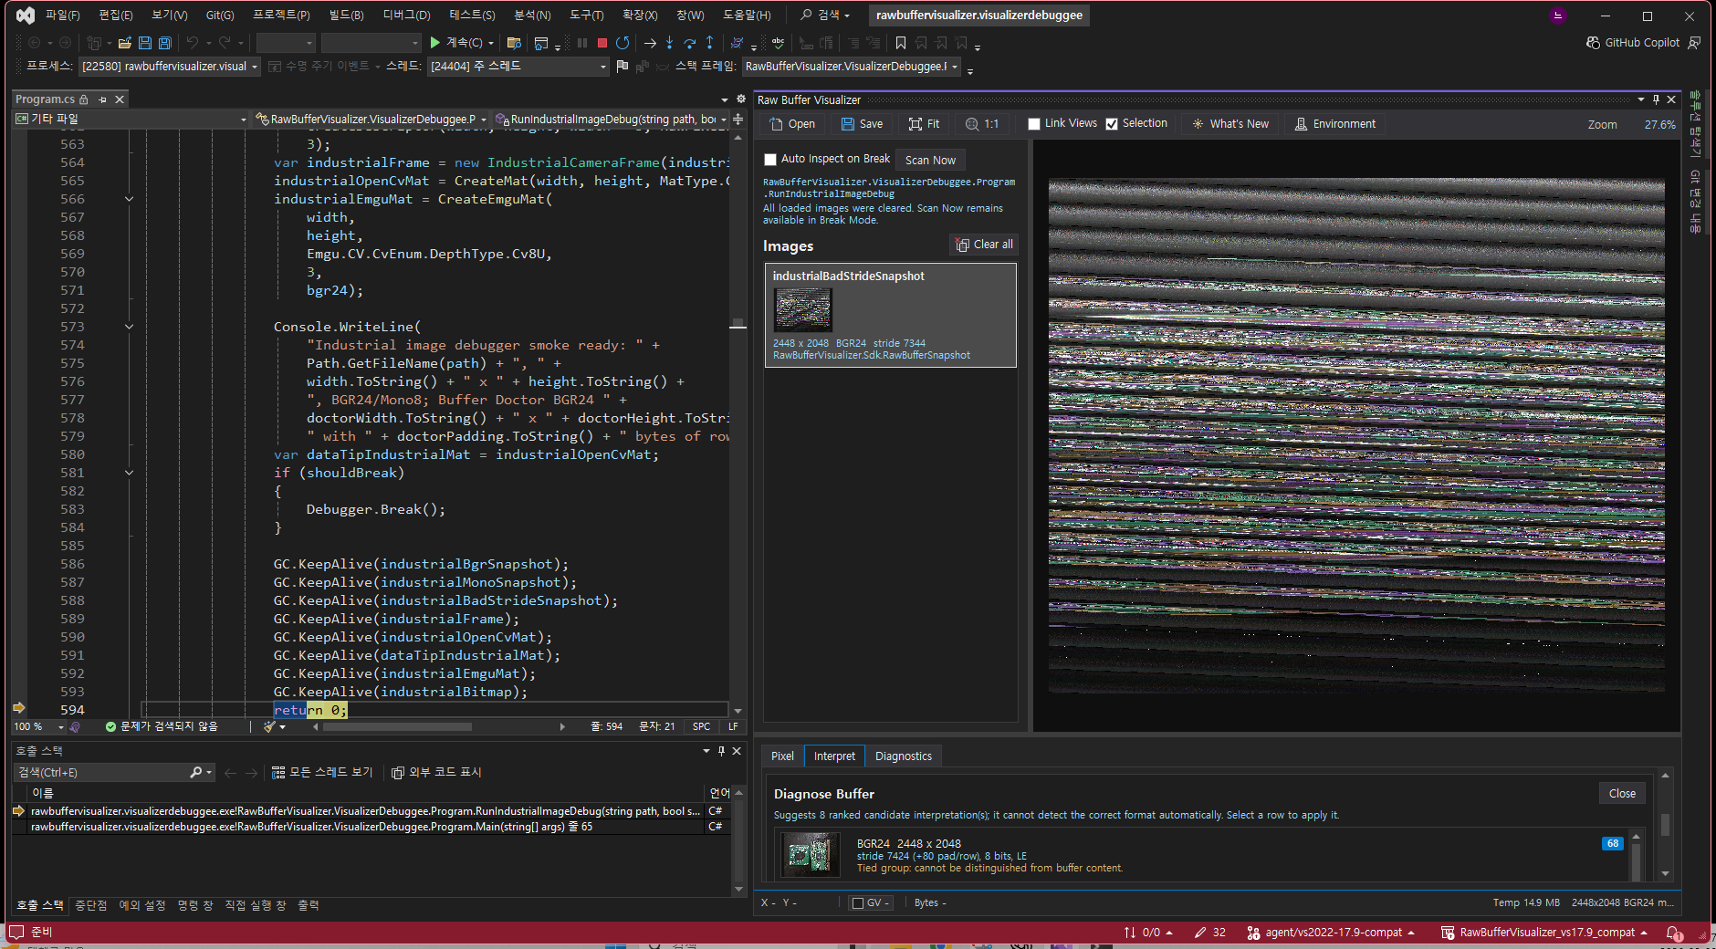
Task: Click the Step Into arrow icon
Action: tap(669, 42)
